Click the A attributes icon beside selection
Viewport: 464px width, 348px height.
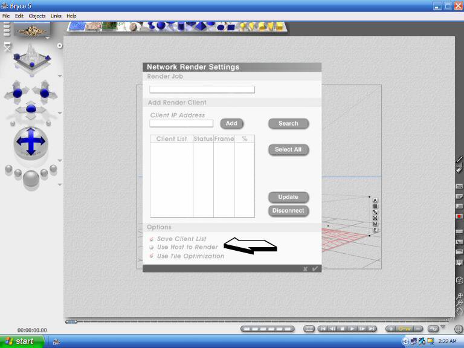pyautogui.click(x=375, y=201)
